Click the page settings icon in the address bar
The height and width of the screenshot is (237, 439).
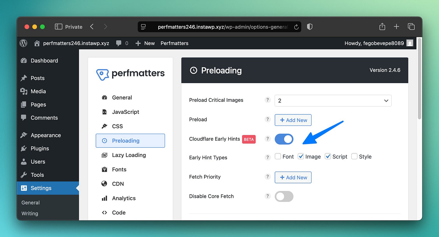click(x=144, y=27)
